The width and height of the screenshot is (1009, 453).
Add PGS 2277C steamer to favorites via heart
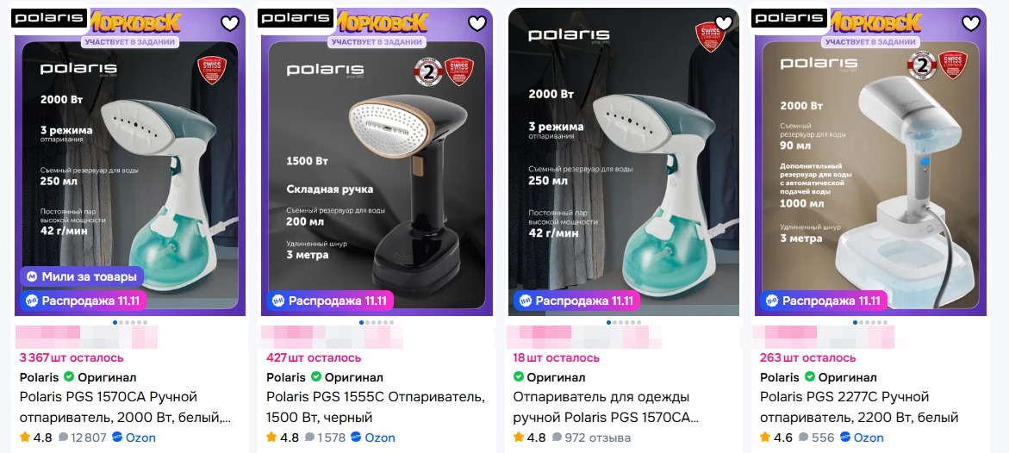point(970,24)
